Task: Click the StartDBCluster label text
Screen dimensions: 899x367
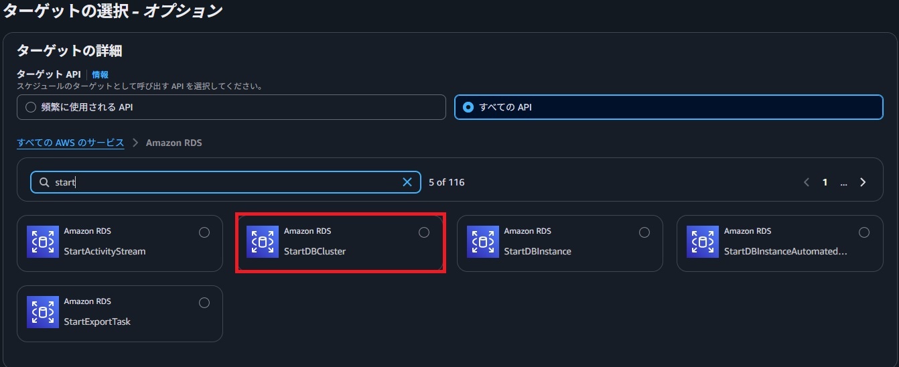Action: click(x=315, y=252)
